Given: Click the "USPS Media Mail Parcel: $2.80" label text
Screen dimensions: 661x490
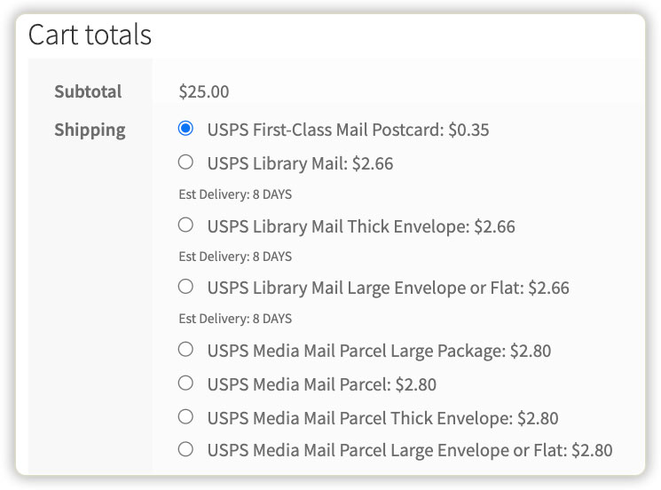Looking at the screenshot, I should [321, 384].
